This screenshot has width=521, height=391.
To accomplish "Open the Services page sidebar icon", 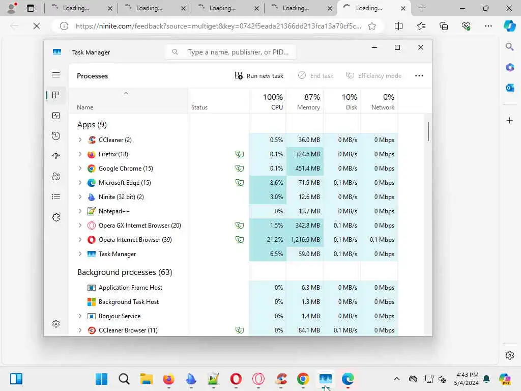I will tap(56, 217).
